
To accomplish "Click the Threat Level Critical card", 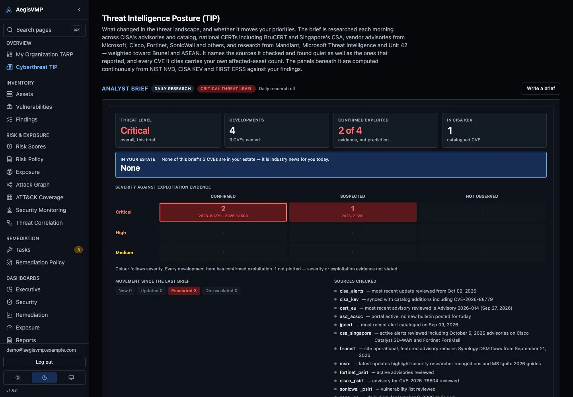I will (x=168, y=130).
